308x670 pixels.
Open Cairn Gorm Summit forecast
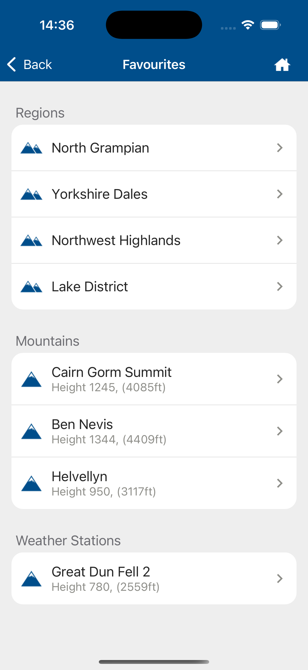click(x=112, y=379)
